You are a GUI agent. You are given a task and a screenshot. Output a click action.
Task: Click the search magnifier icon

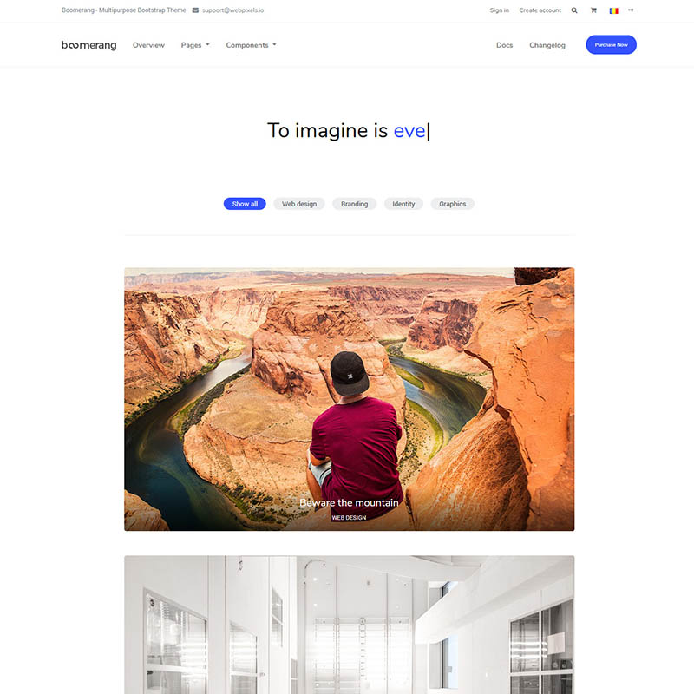[x=574, y=10]
